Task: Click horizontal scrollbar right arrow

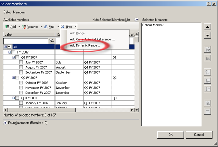Action: pyautogui.click(x=132, y=110)
